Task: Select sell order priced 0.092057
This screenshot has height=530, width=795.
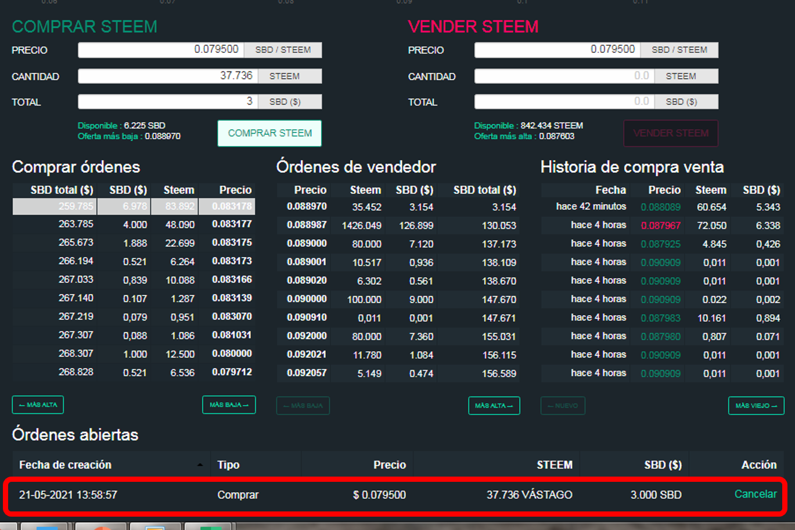Action: [x=398, y=373]
